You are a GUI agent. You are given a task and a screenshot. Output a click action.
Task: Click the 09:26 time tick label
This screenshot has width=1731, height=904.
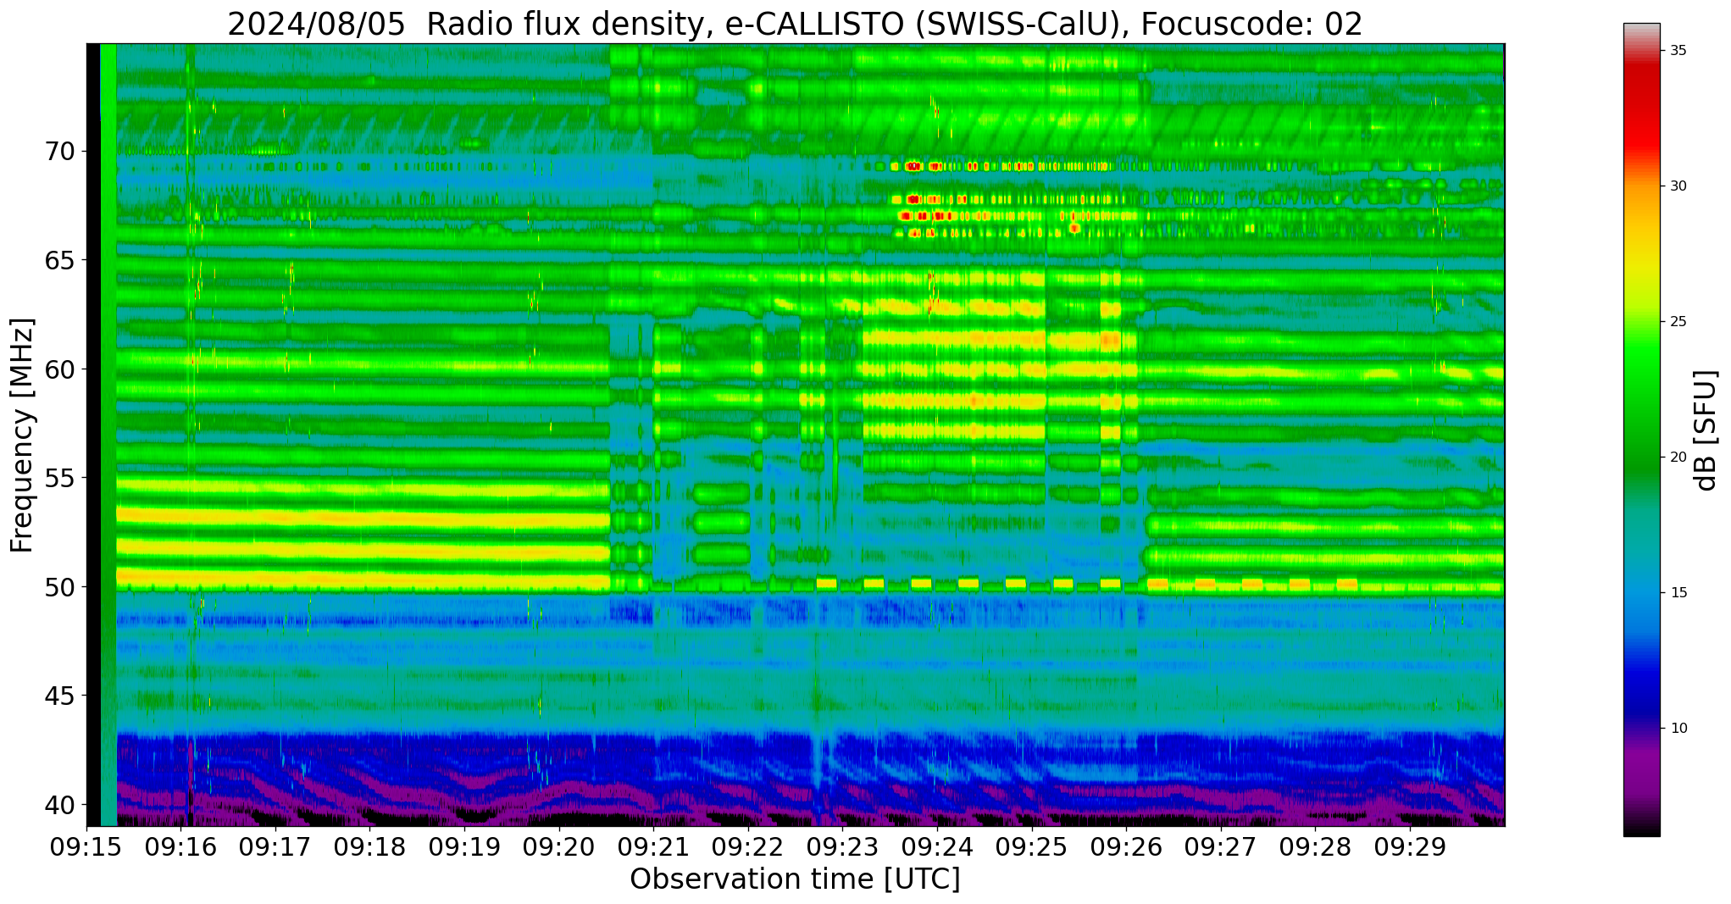pos(1126,846)
